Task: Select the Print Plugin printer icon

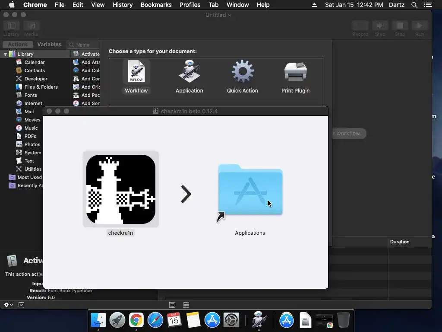Action: (295, 72)
